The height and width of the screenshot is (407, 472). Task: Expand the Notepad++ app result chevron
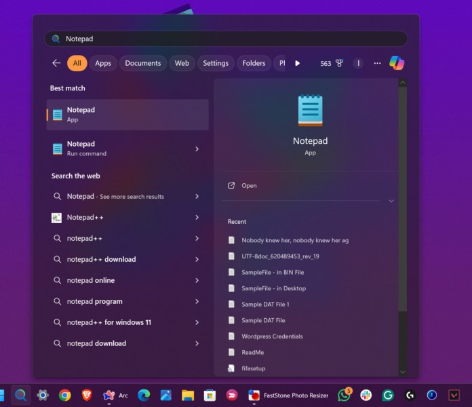pyautogui.click(x=197, y=217)
